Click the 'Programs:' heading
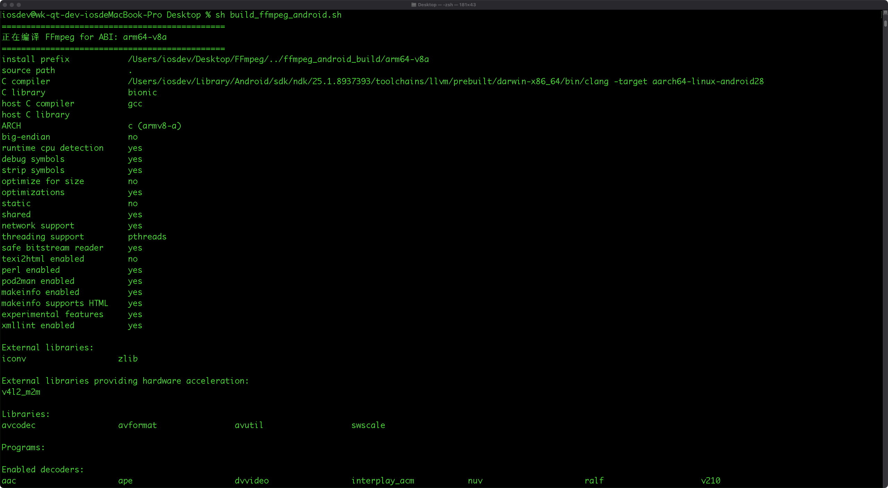The width and height of the screenshot is (888, 488). (24, 447)
